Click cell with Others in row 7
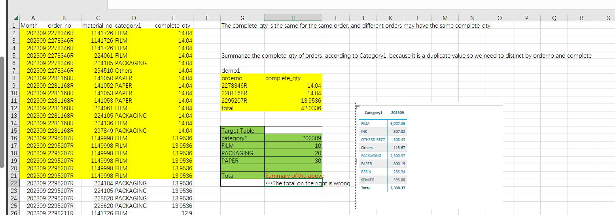 point(134,71)
